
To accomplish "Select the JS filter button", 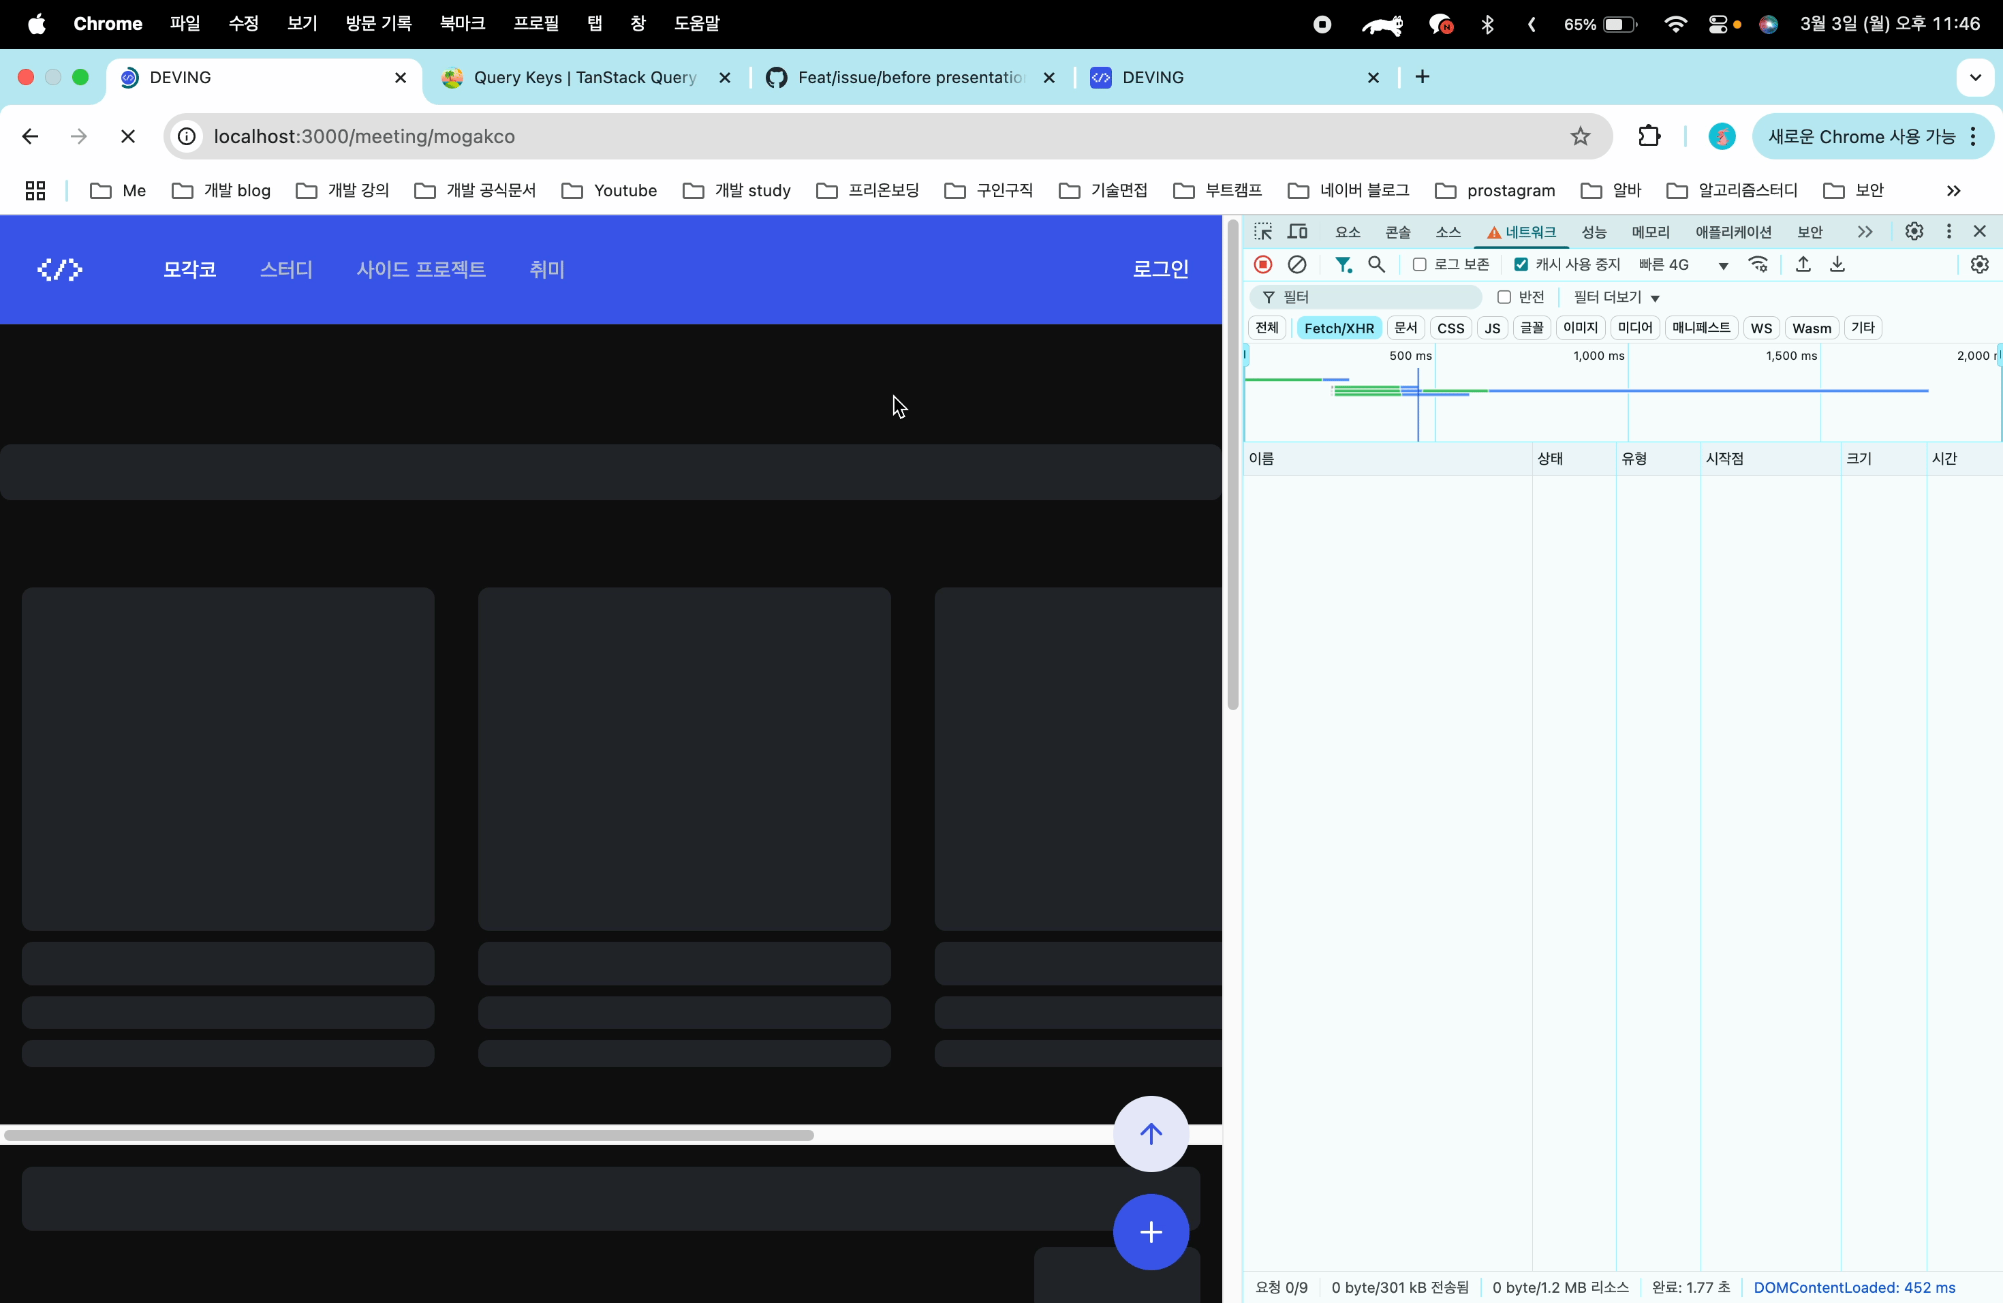I will [1492, 328].
